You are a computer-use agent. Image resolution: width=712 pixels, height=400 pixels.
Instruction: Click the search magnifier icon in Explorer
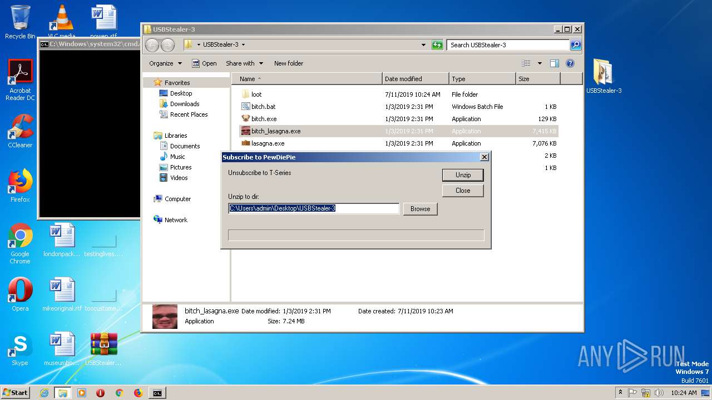576,45
